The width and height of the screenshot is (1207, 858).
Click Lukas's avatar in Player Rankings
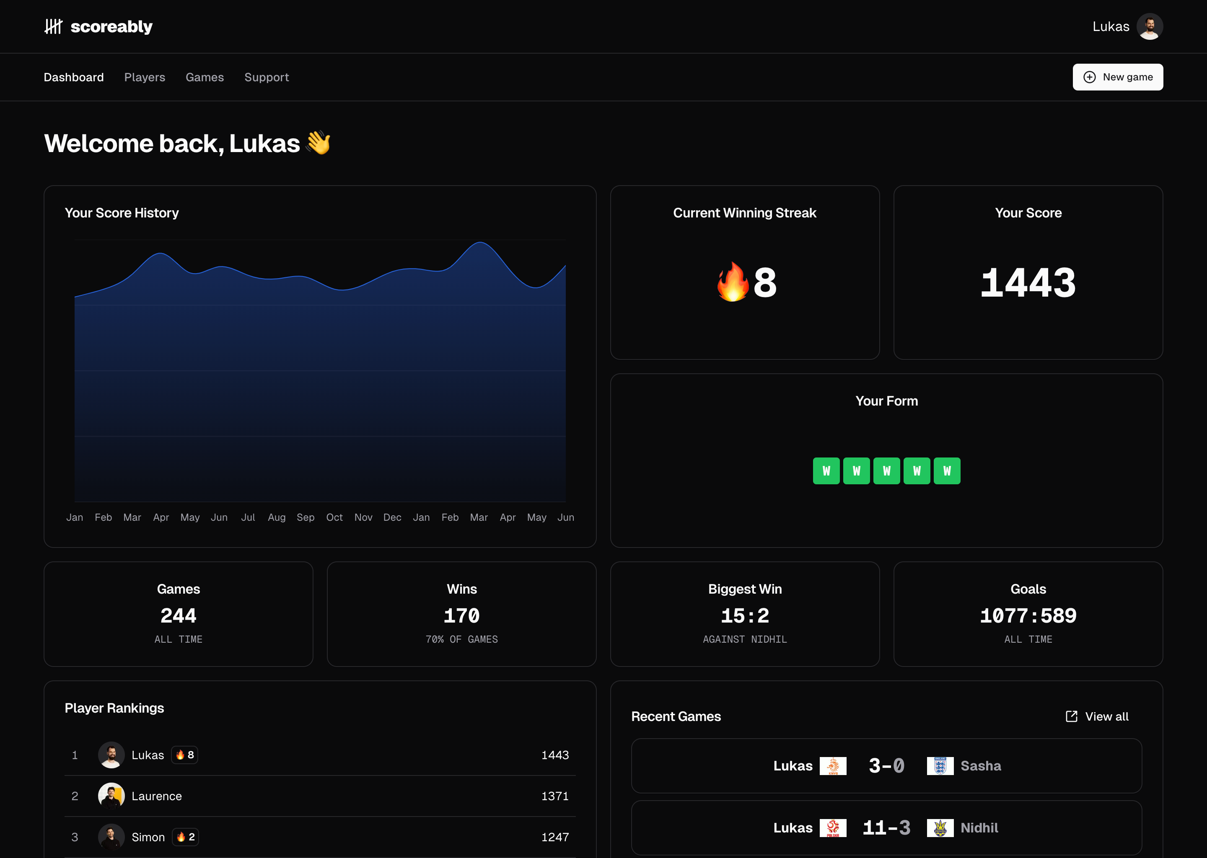pos(111,755)
